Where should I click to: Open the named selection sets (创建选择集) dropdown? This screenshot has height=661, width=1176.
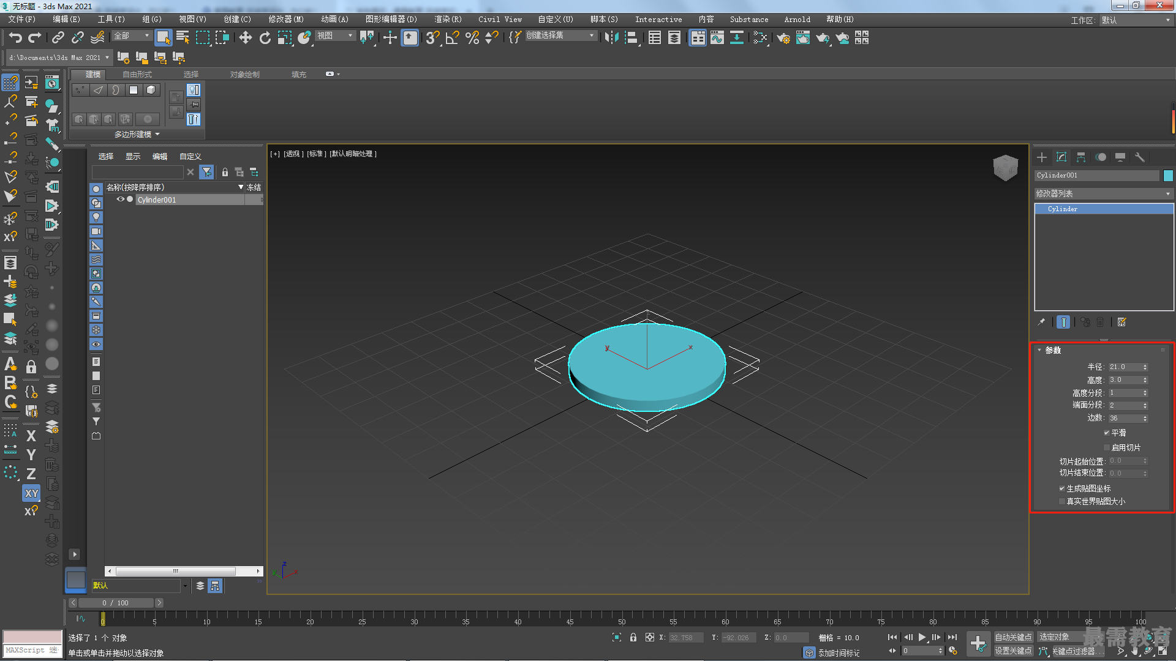pos(560,35)
